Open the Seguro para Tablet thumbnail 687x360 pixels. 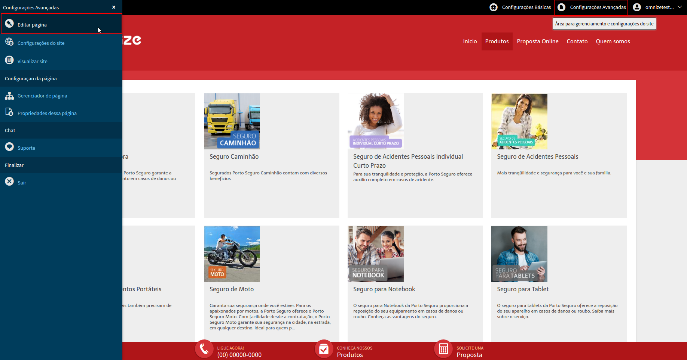519,254
